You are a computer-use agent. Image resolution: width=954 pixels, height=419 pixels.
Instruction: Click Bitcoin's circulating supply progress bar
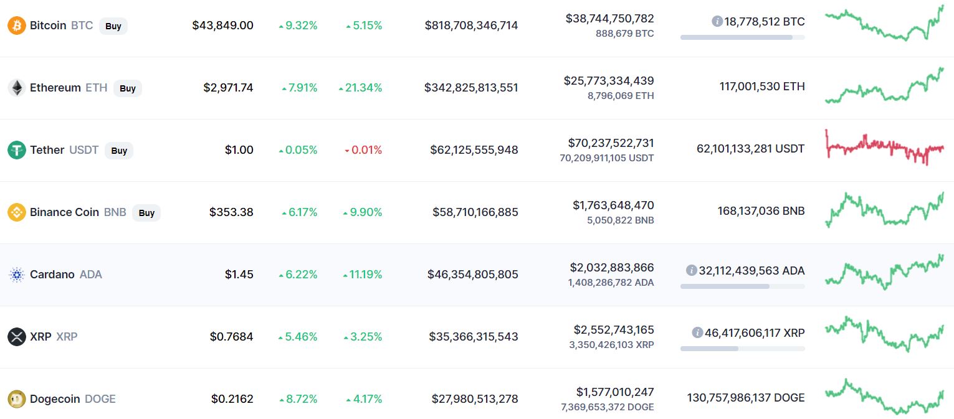pyautogui.click(x=742, y=37)
